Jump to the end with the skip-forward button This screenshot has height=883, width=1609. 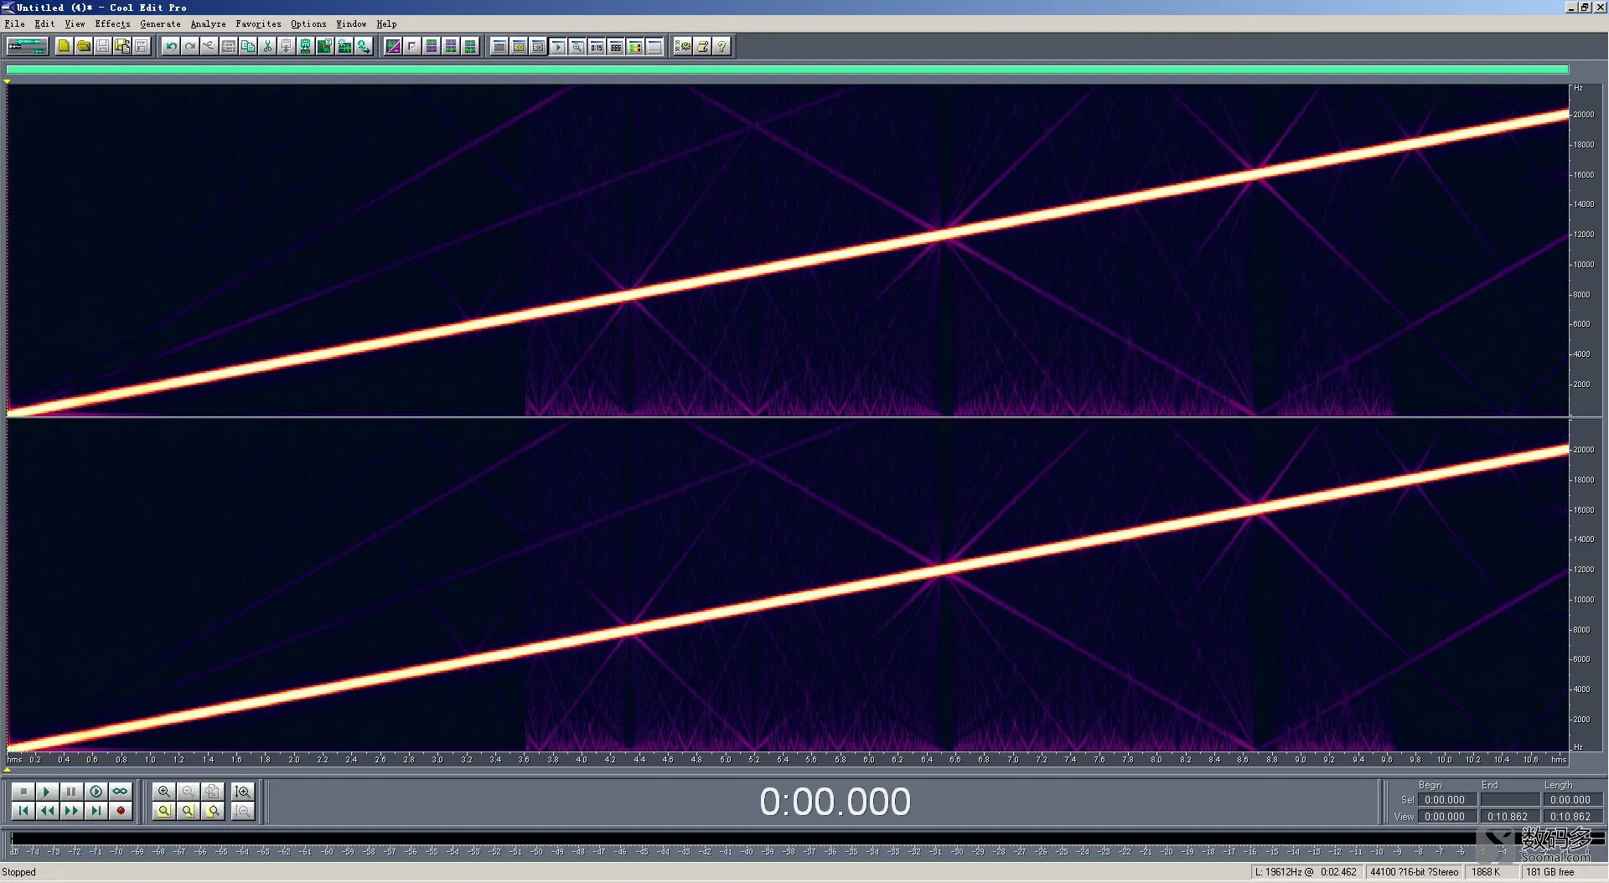[96, 810]
